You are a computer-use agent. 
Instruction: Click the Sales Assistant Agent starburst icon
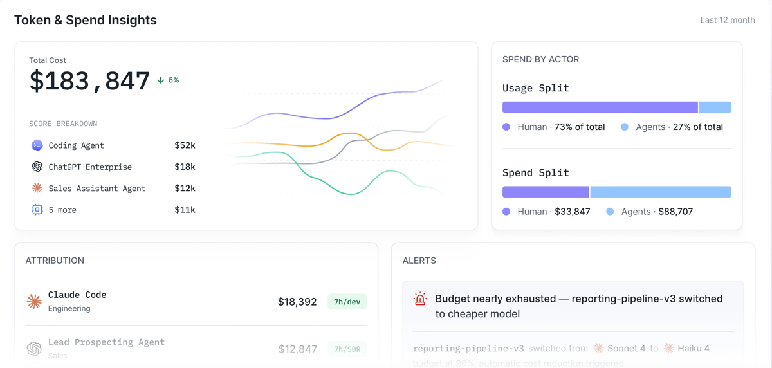tap(37, 188)
